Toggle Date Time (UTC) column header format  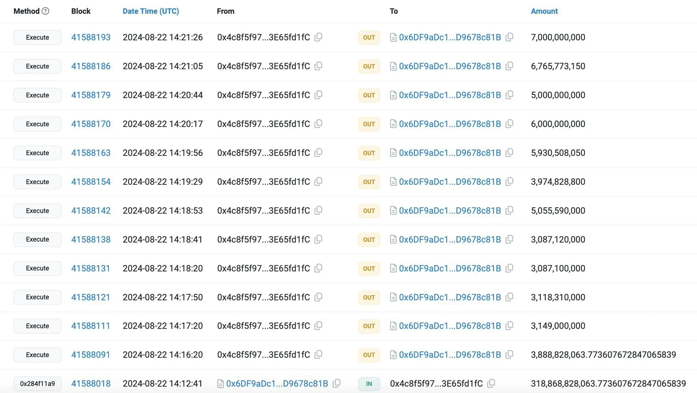click(x=151, y=11)
